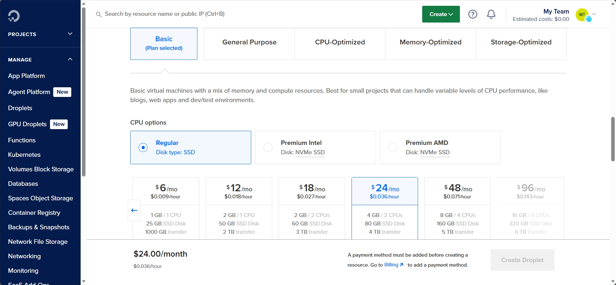Focus the resource search field
Image resolution: width=616 pixels, height=285 pixels.
pyautogui.click(x=164, y=14)
